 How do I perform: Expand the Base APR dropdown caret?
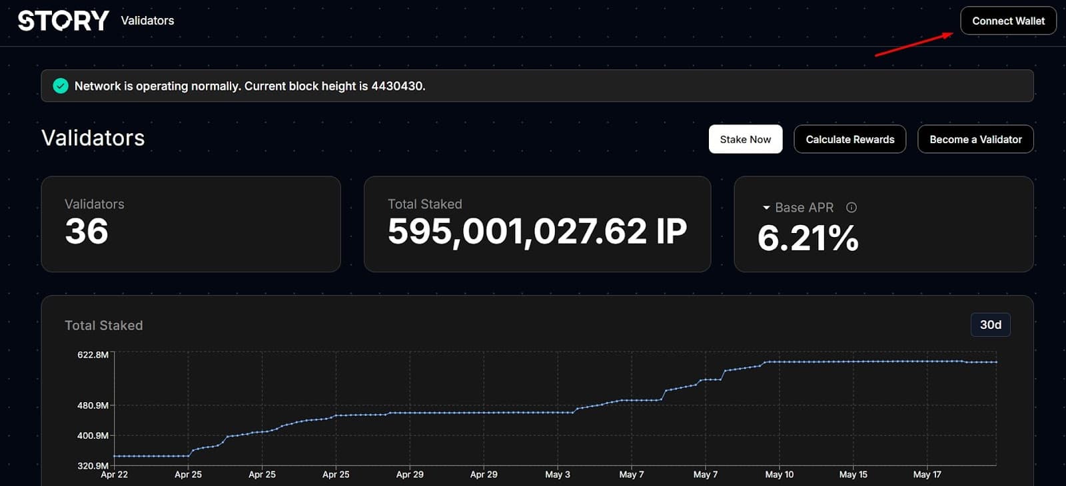(x=766, y=208)
